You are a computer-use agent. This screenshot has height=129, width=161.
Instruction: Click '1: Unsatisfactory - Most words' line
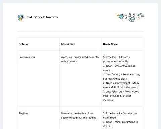[x=121, y=92]
